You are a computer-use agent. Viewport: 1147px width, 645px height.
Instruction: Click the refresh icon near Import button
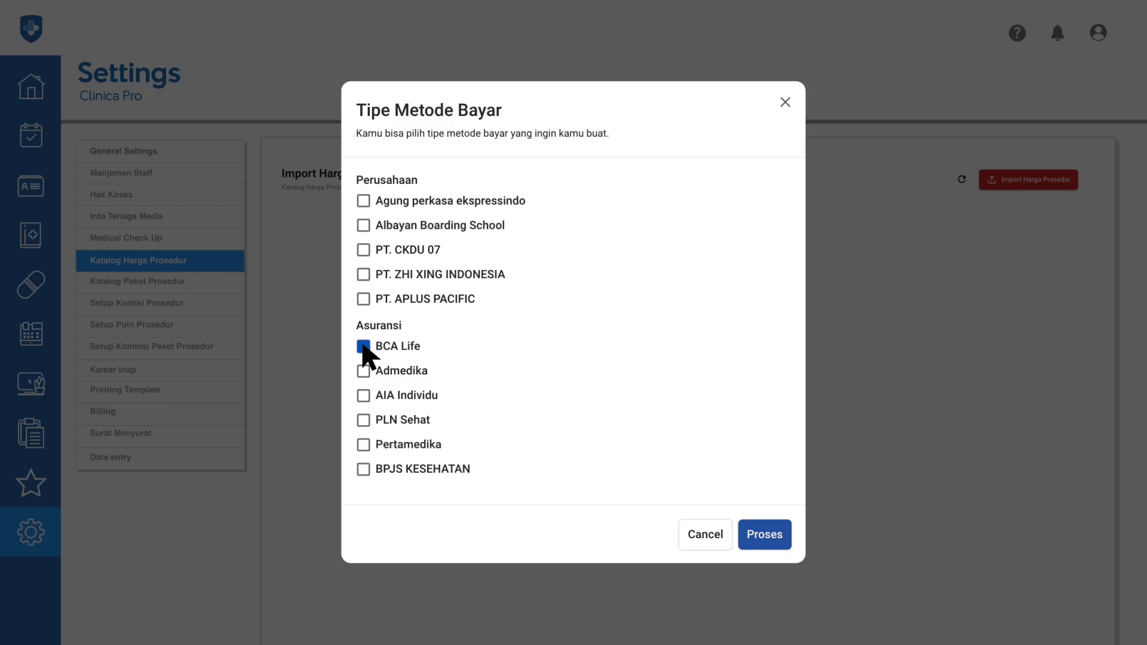click(x=962, y=179)
